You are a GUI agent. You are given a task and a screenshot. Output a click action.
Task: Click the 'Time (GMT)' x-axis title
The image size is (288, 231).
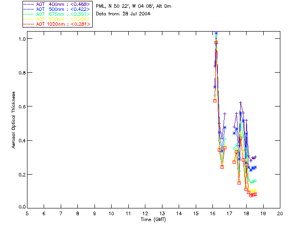click(153, 220)
